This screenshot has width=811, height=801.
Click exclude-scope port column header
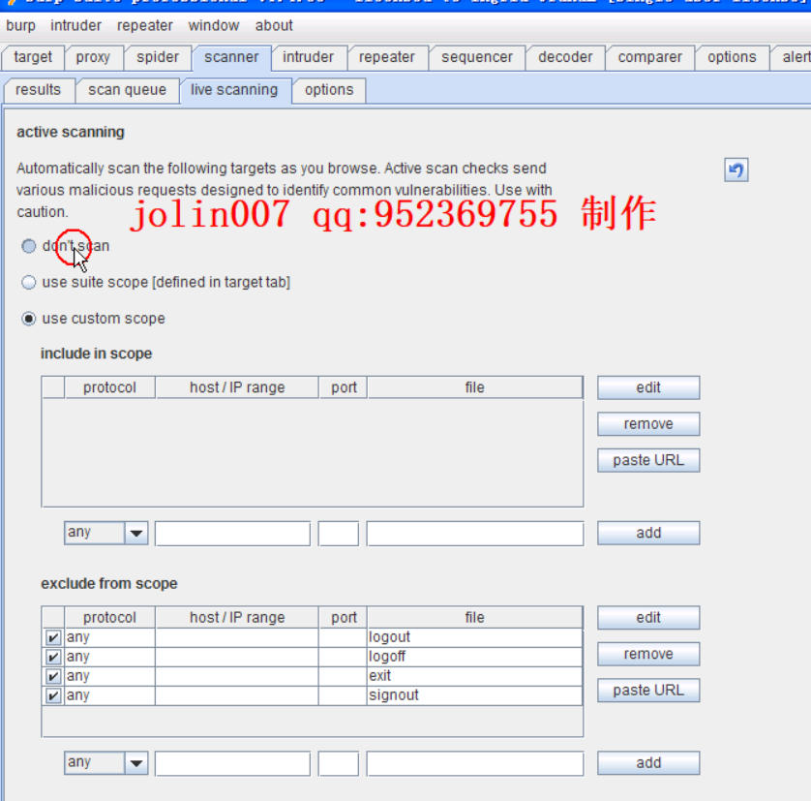[344, 618]
